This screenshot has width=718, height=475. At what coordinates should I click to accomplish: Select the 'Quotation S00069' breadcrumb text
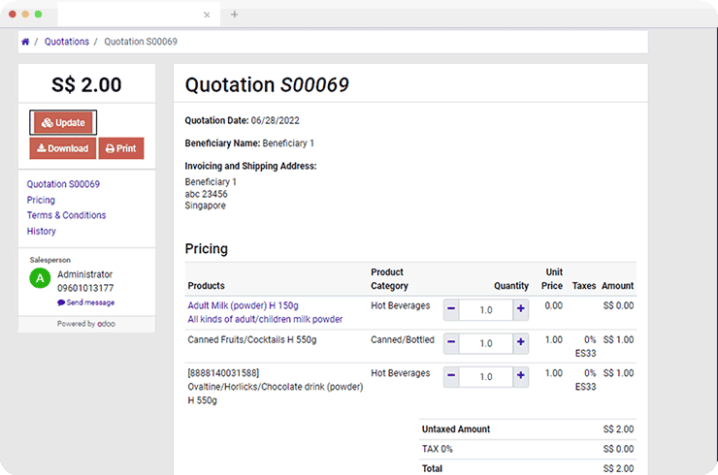(141, 42)
